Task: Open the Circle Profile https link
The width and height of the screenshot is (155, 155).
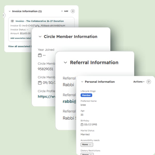Action: click(x=47, y=96)
